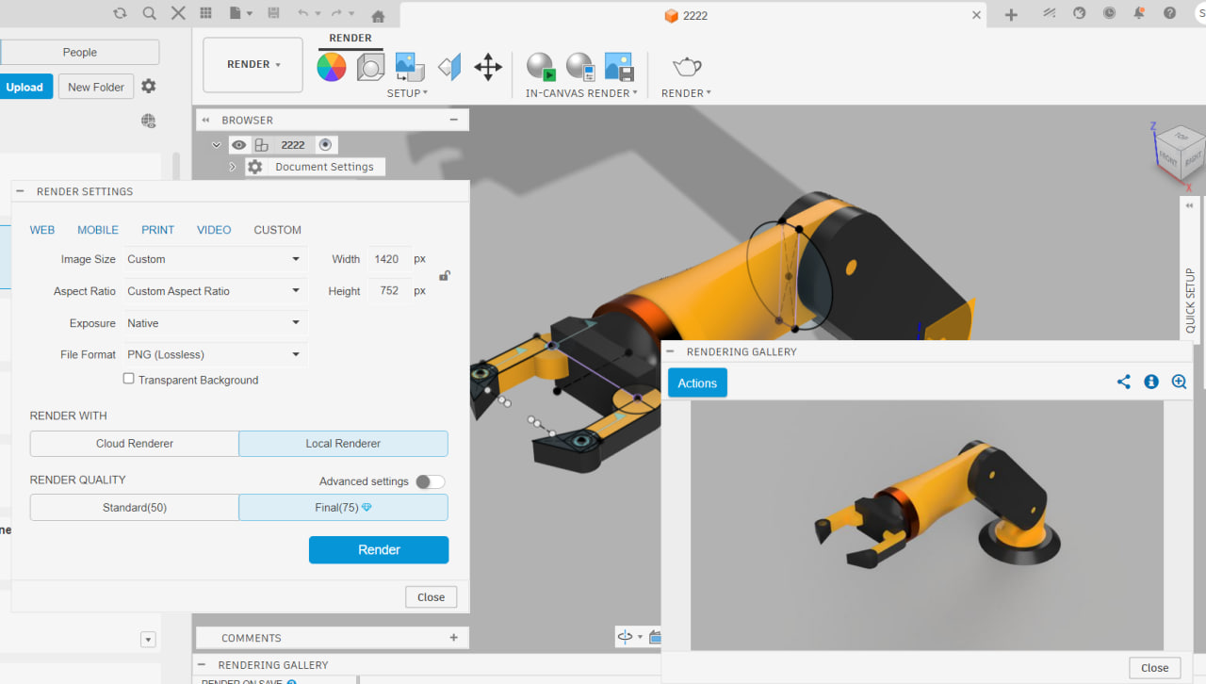Click the Height pixel input field
Viewport: 1206px width, 684px height.
tap(389, 291)
